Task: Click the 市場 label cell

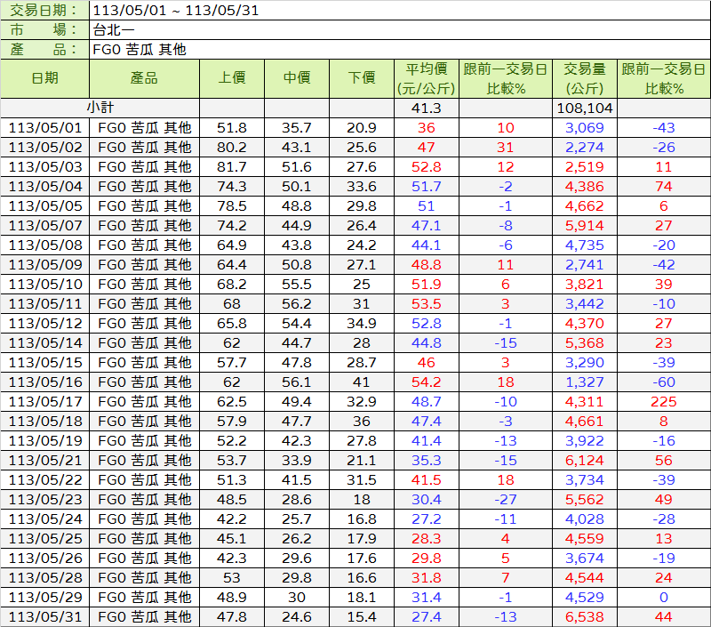Action: coord(44,30)
